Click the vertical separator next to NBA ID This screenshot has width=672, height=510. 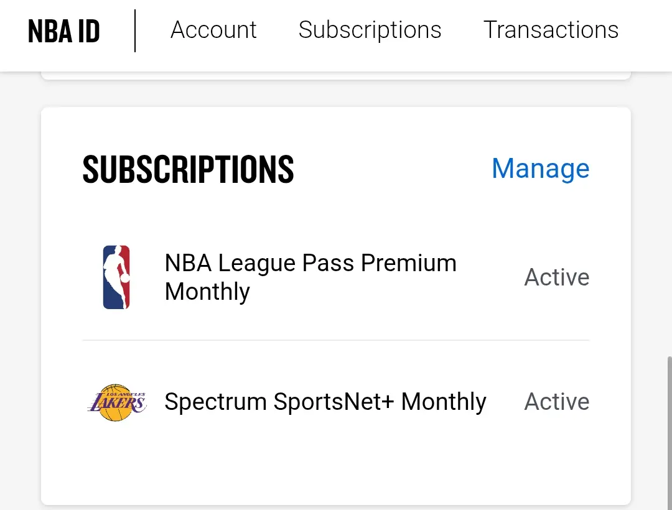(135, 31)
